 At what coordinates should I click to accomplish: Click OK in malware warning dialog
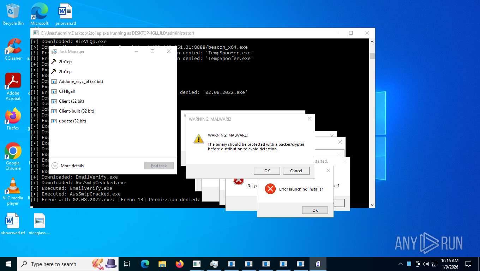tap(267, 171)
